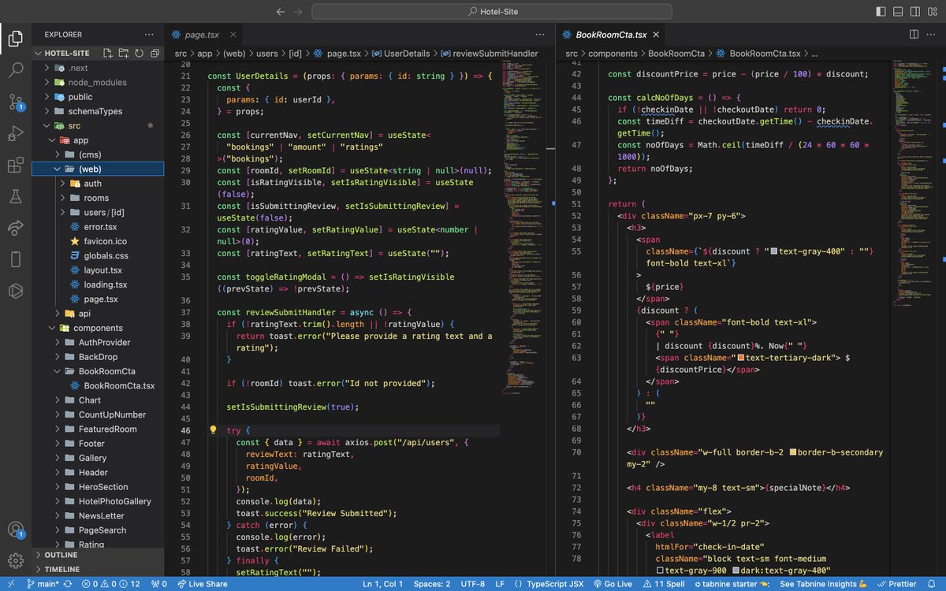946x591 pixels.
Task: Open more actions for BookRoomCta editor group
Action: pyautogui.click(x=932, y=35)
